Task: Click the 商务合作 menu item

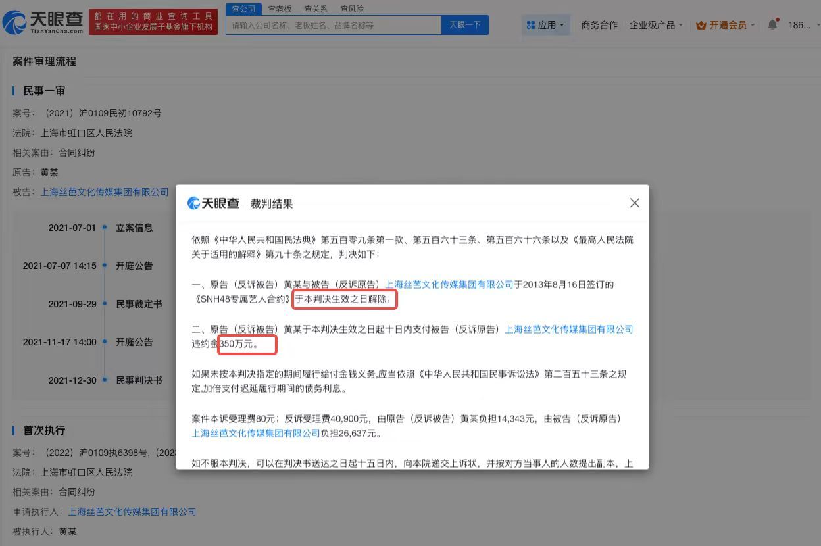Action: click(x=599, y=24)
